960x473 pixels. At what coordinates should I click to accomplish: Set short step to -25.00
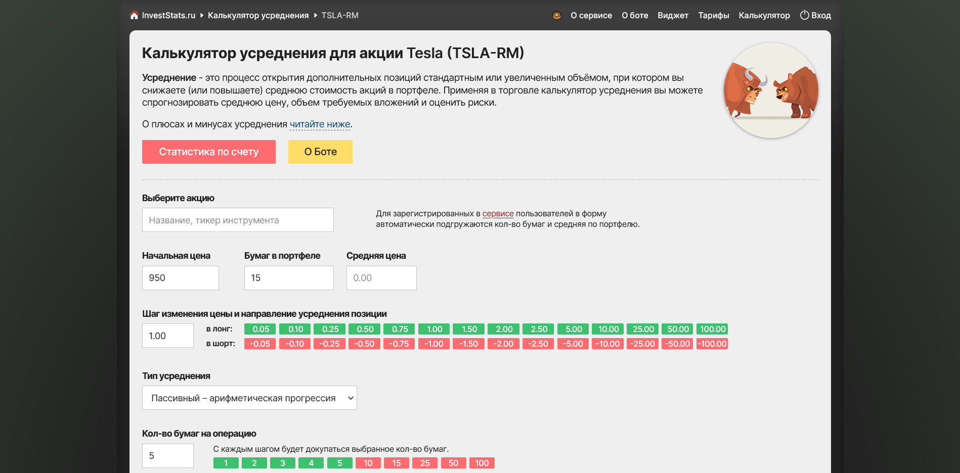point(643,344)
